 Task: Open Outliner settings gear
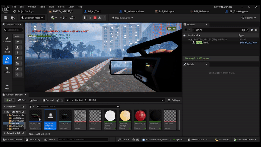tap(256, 30)
